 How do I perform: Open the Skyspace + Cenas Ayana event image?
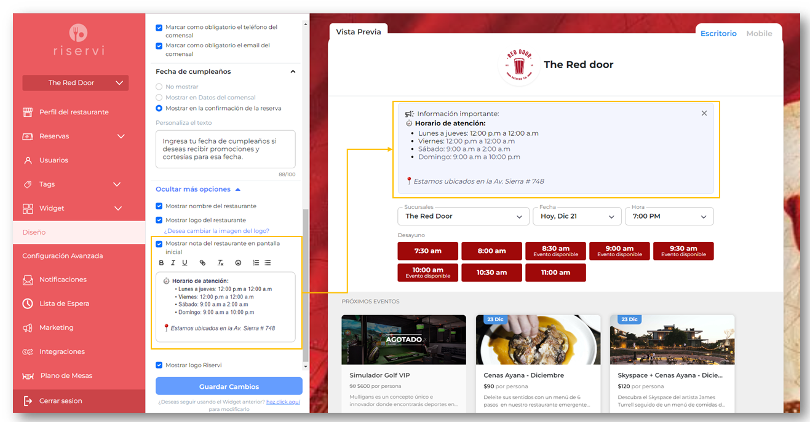[x=672, y=340]
